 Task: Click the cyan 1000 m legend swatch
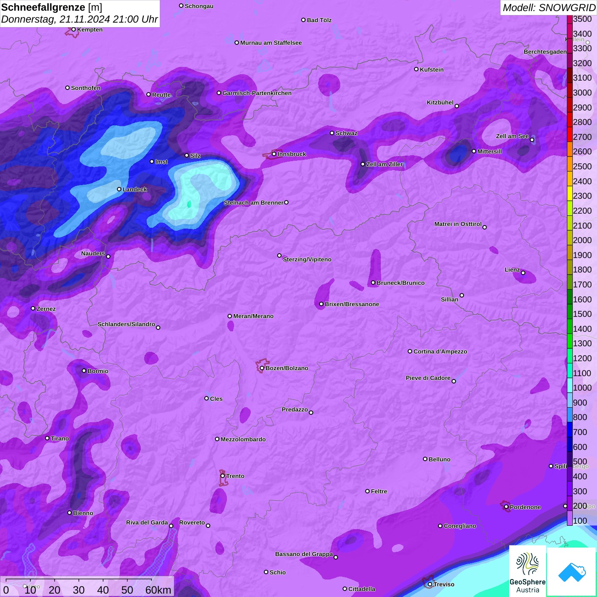tap(570, 385)
